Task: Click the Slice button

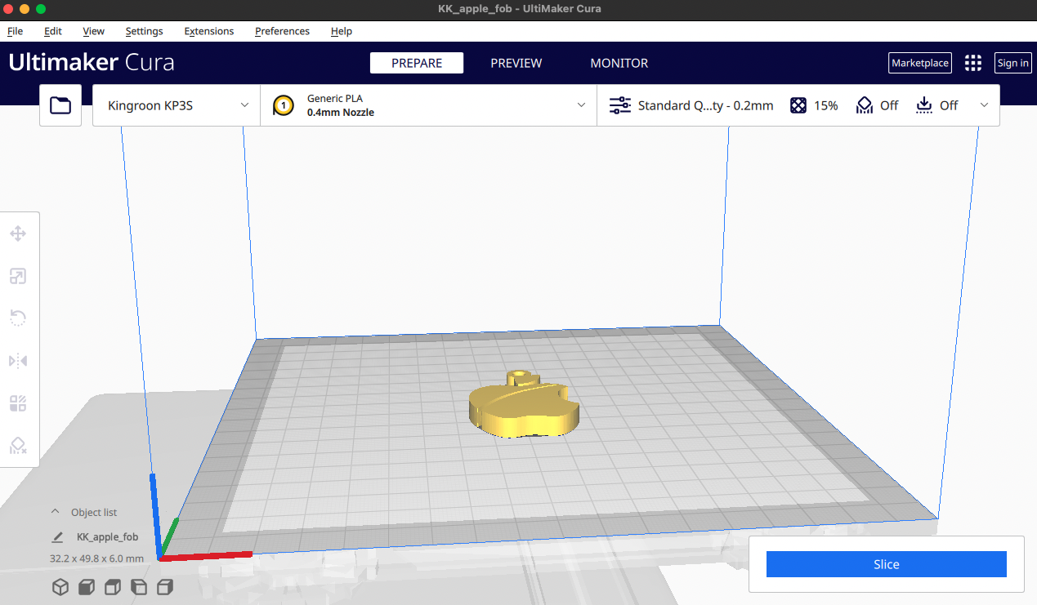Action: [887, 564]
